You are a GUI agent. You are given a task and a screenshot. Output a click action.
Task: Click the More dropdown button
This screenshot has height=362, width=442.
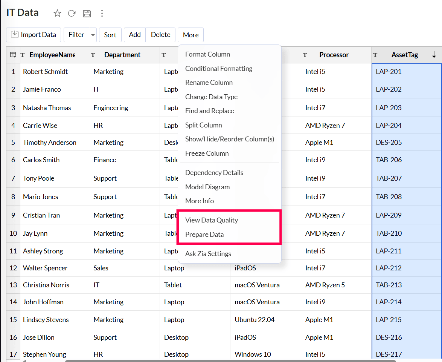[191, 35]
